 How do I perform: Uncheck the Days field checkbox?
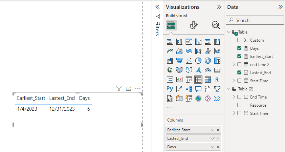(x=239, y=48)
